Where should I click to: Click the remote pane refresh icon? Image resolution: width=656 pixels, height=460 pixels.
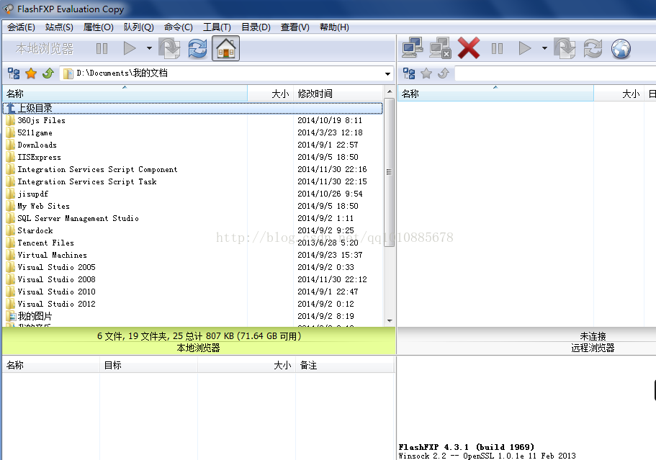pos(593,48)
